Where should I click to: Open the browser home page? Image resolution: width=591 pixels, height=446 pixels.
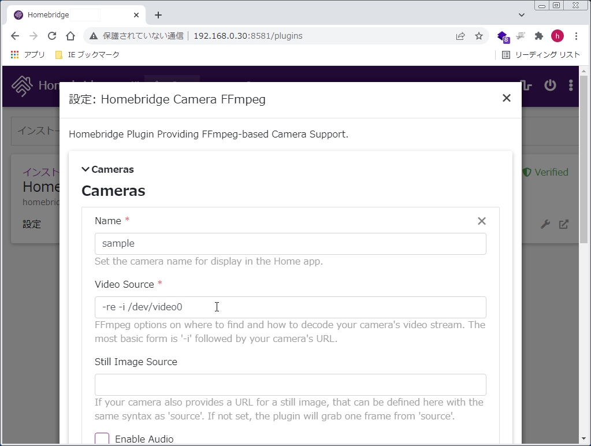pos(70,36)
